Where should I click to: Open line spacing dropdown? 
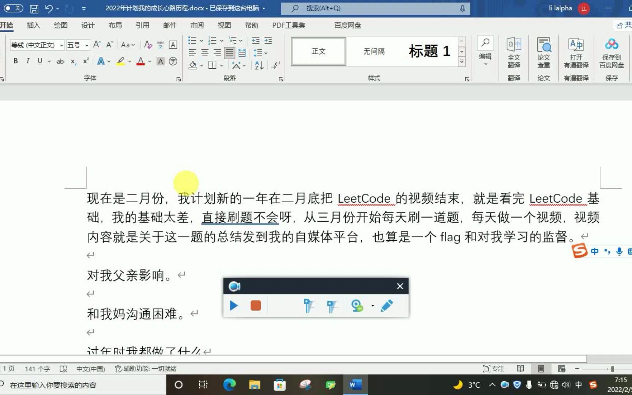tap(260, 53)
